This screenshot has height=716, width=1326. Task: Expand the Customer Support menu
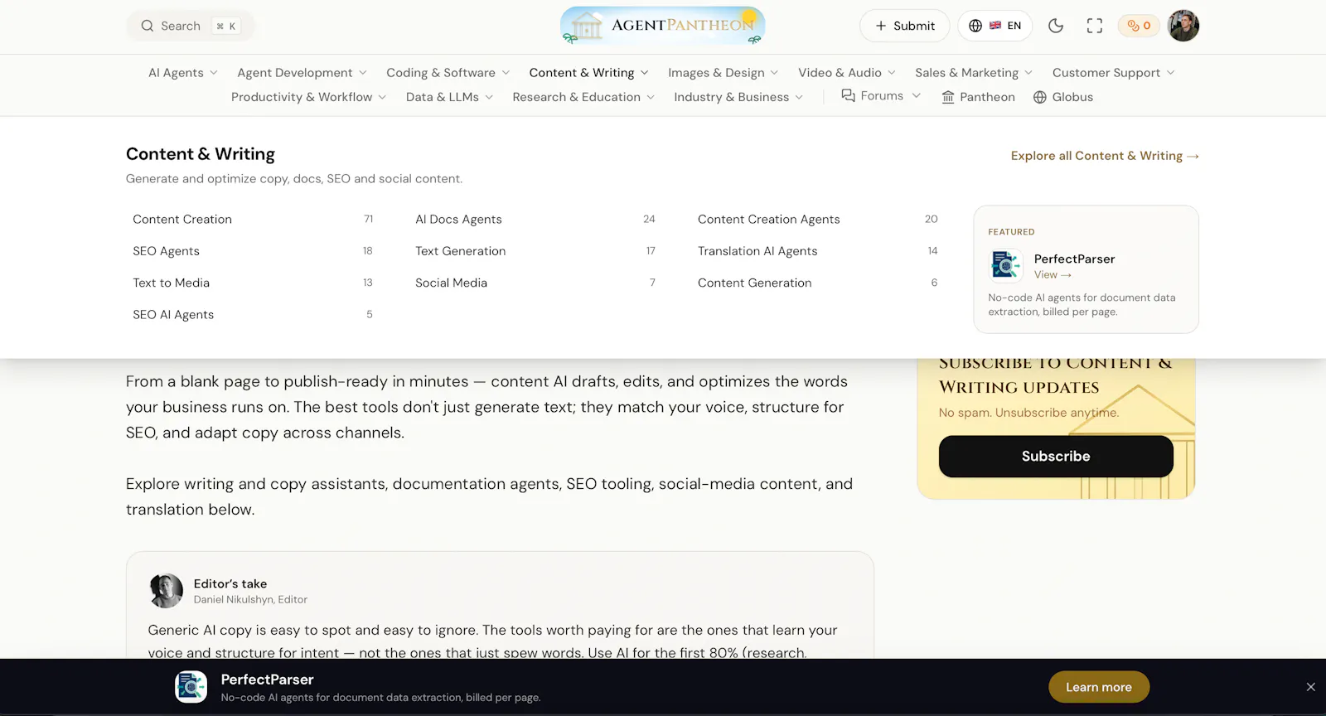click(1113, 73)
